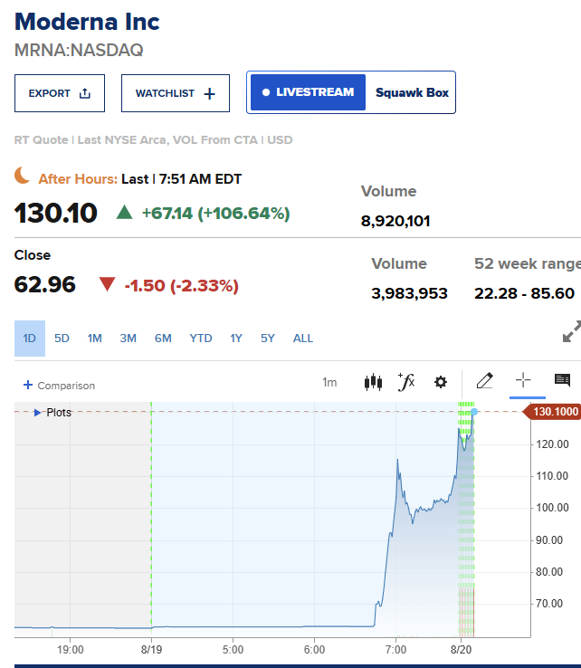Select the 1D chart range tab
This screenshot has width=581, height=668.
30,339
